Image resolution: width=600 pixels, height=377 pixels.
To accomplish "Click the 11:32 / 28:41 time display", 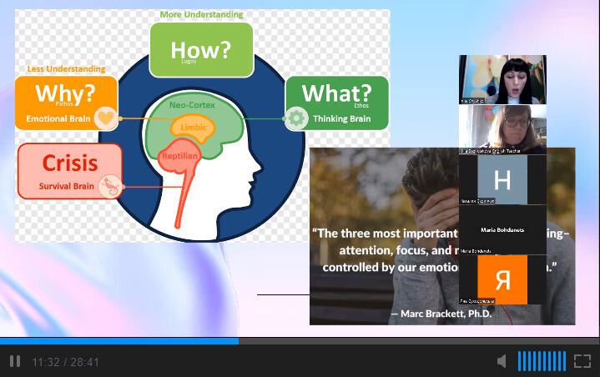I will click(65, 362).
